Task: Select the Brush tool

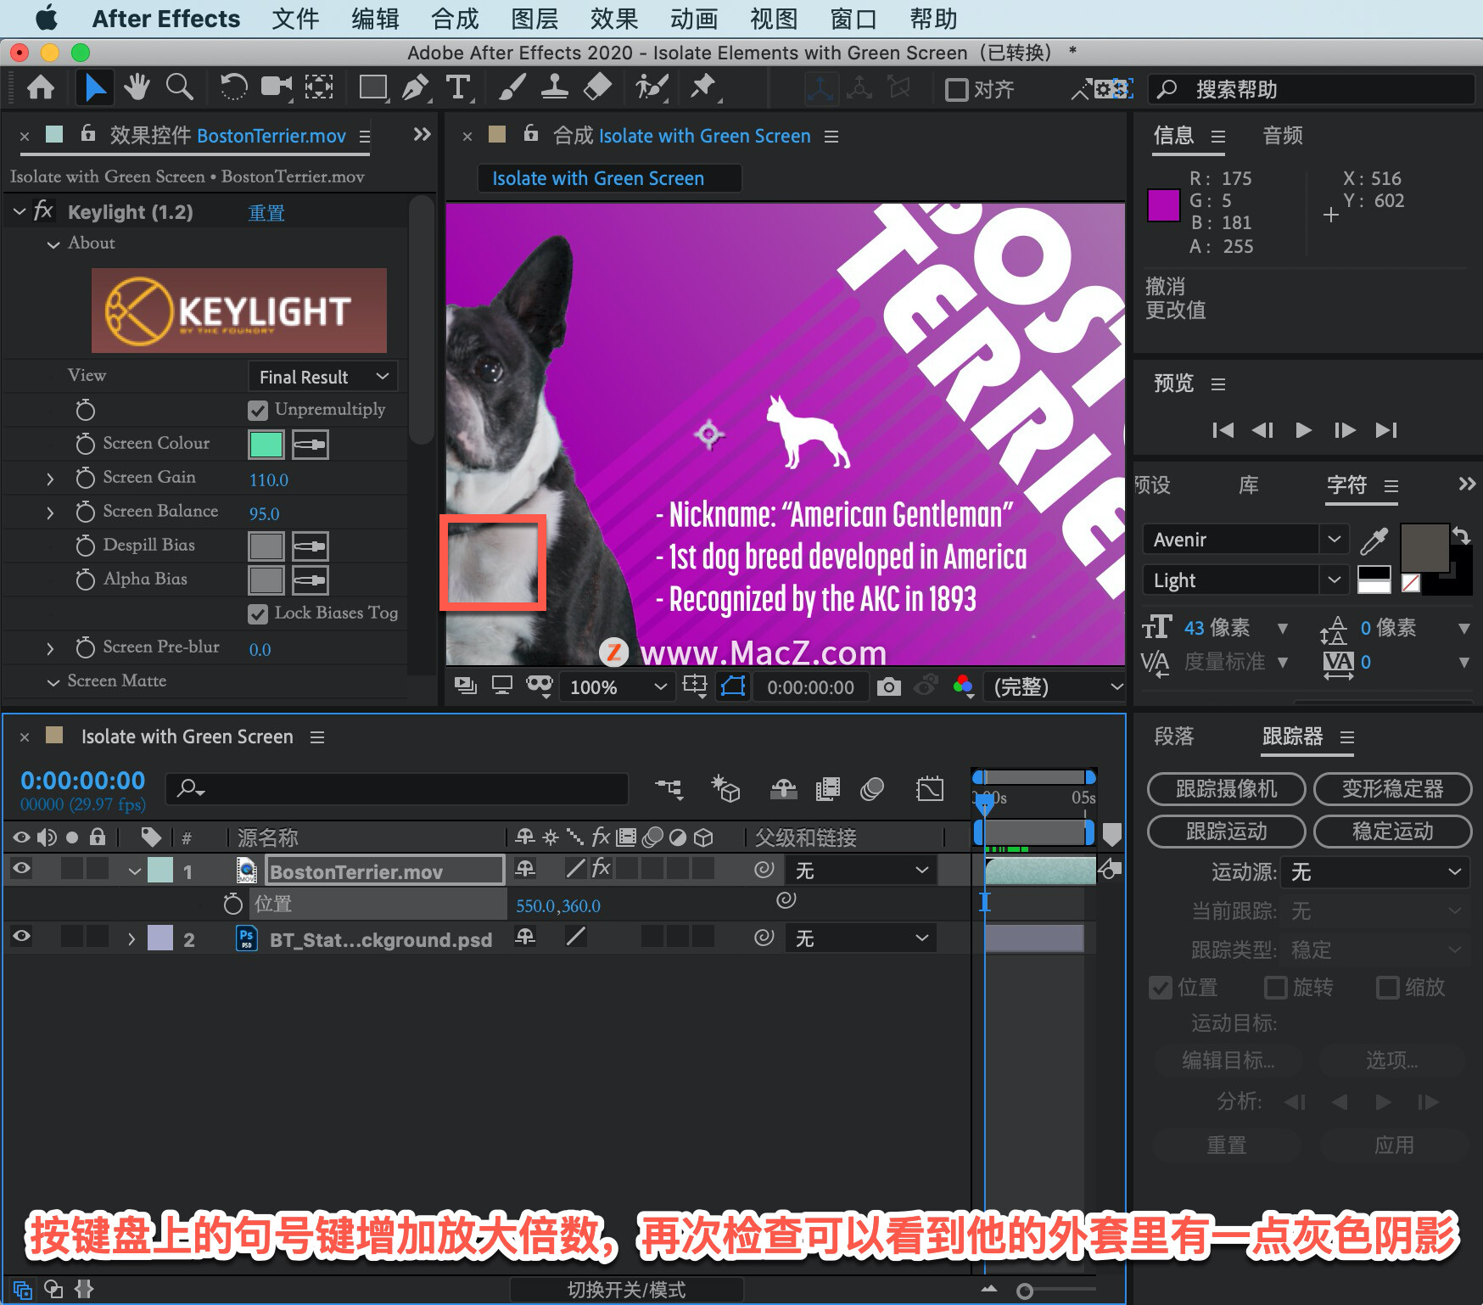Action: pos(512,87)
